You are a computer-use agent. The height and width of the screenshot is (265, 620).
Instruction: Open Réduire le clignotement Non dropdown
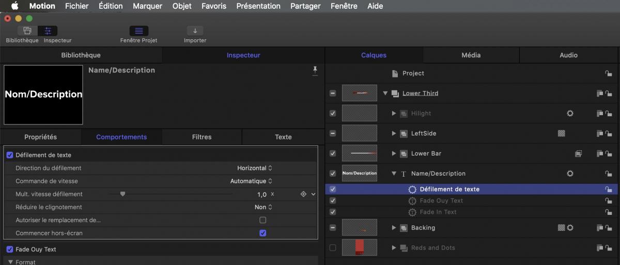pos(263,207)
